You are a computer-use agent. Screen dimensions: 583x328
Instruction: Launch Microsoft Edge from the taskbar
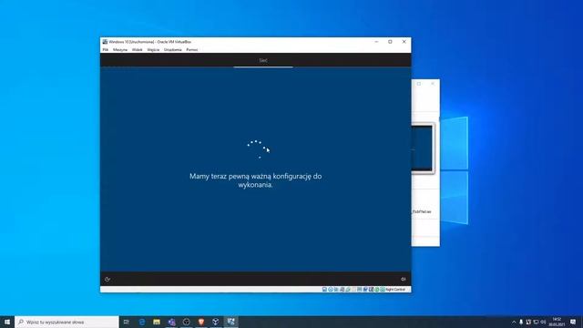click(x=142, y=322)
